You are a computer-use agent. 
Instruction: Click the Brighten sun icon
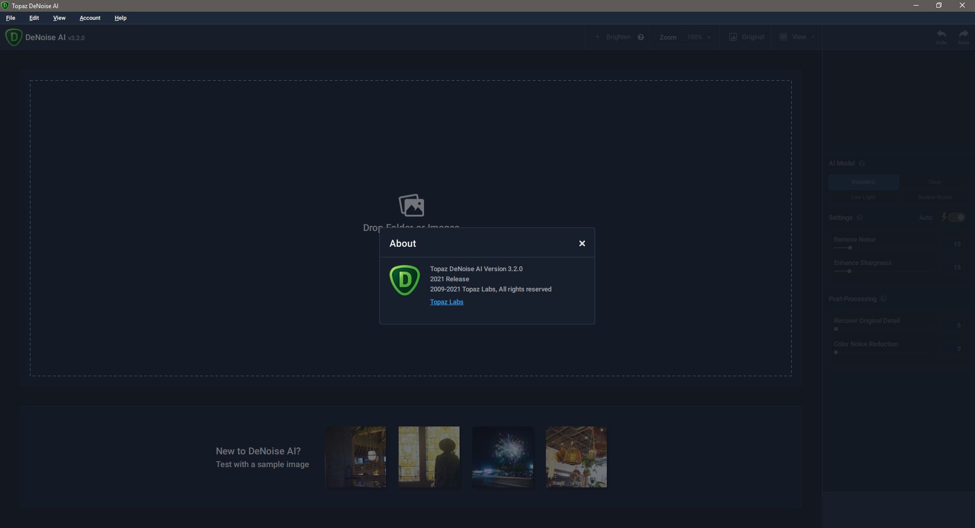[x=598, y=37]
